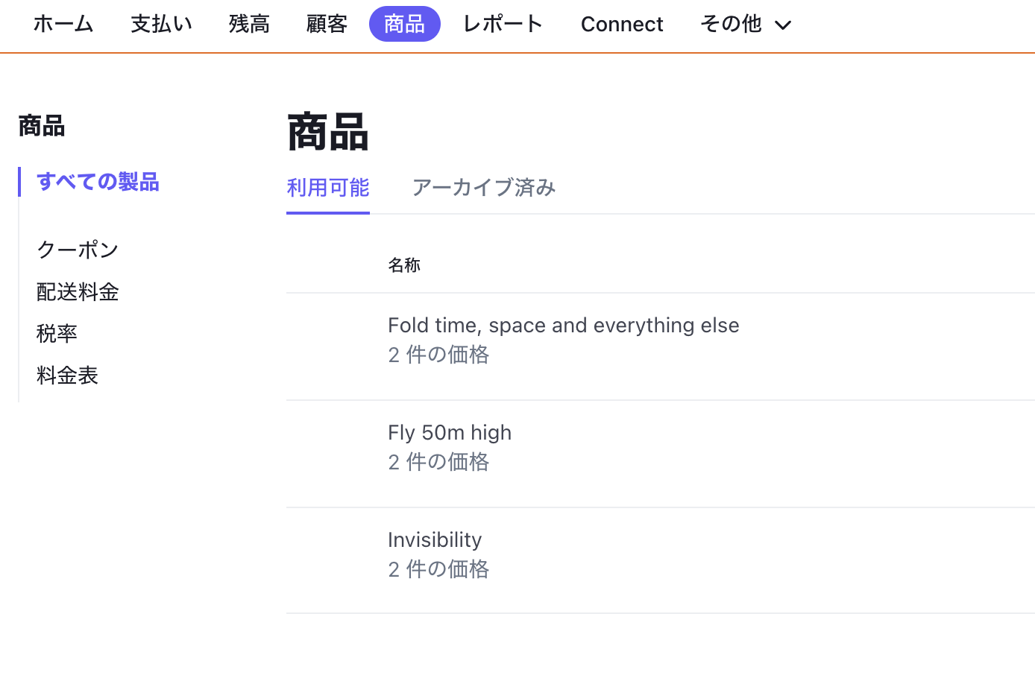Viewport: 1035px width, 684px height.
Task: Select the Invisibility product row
Action: coord(435,539)
